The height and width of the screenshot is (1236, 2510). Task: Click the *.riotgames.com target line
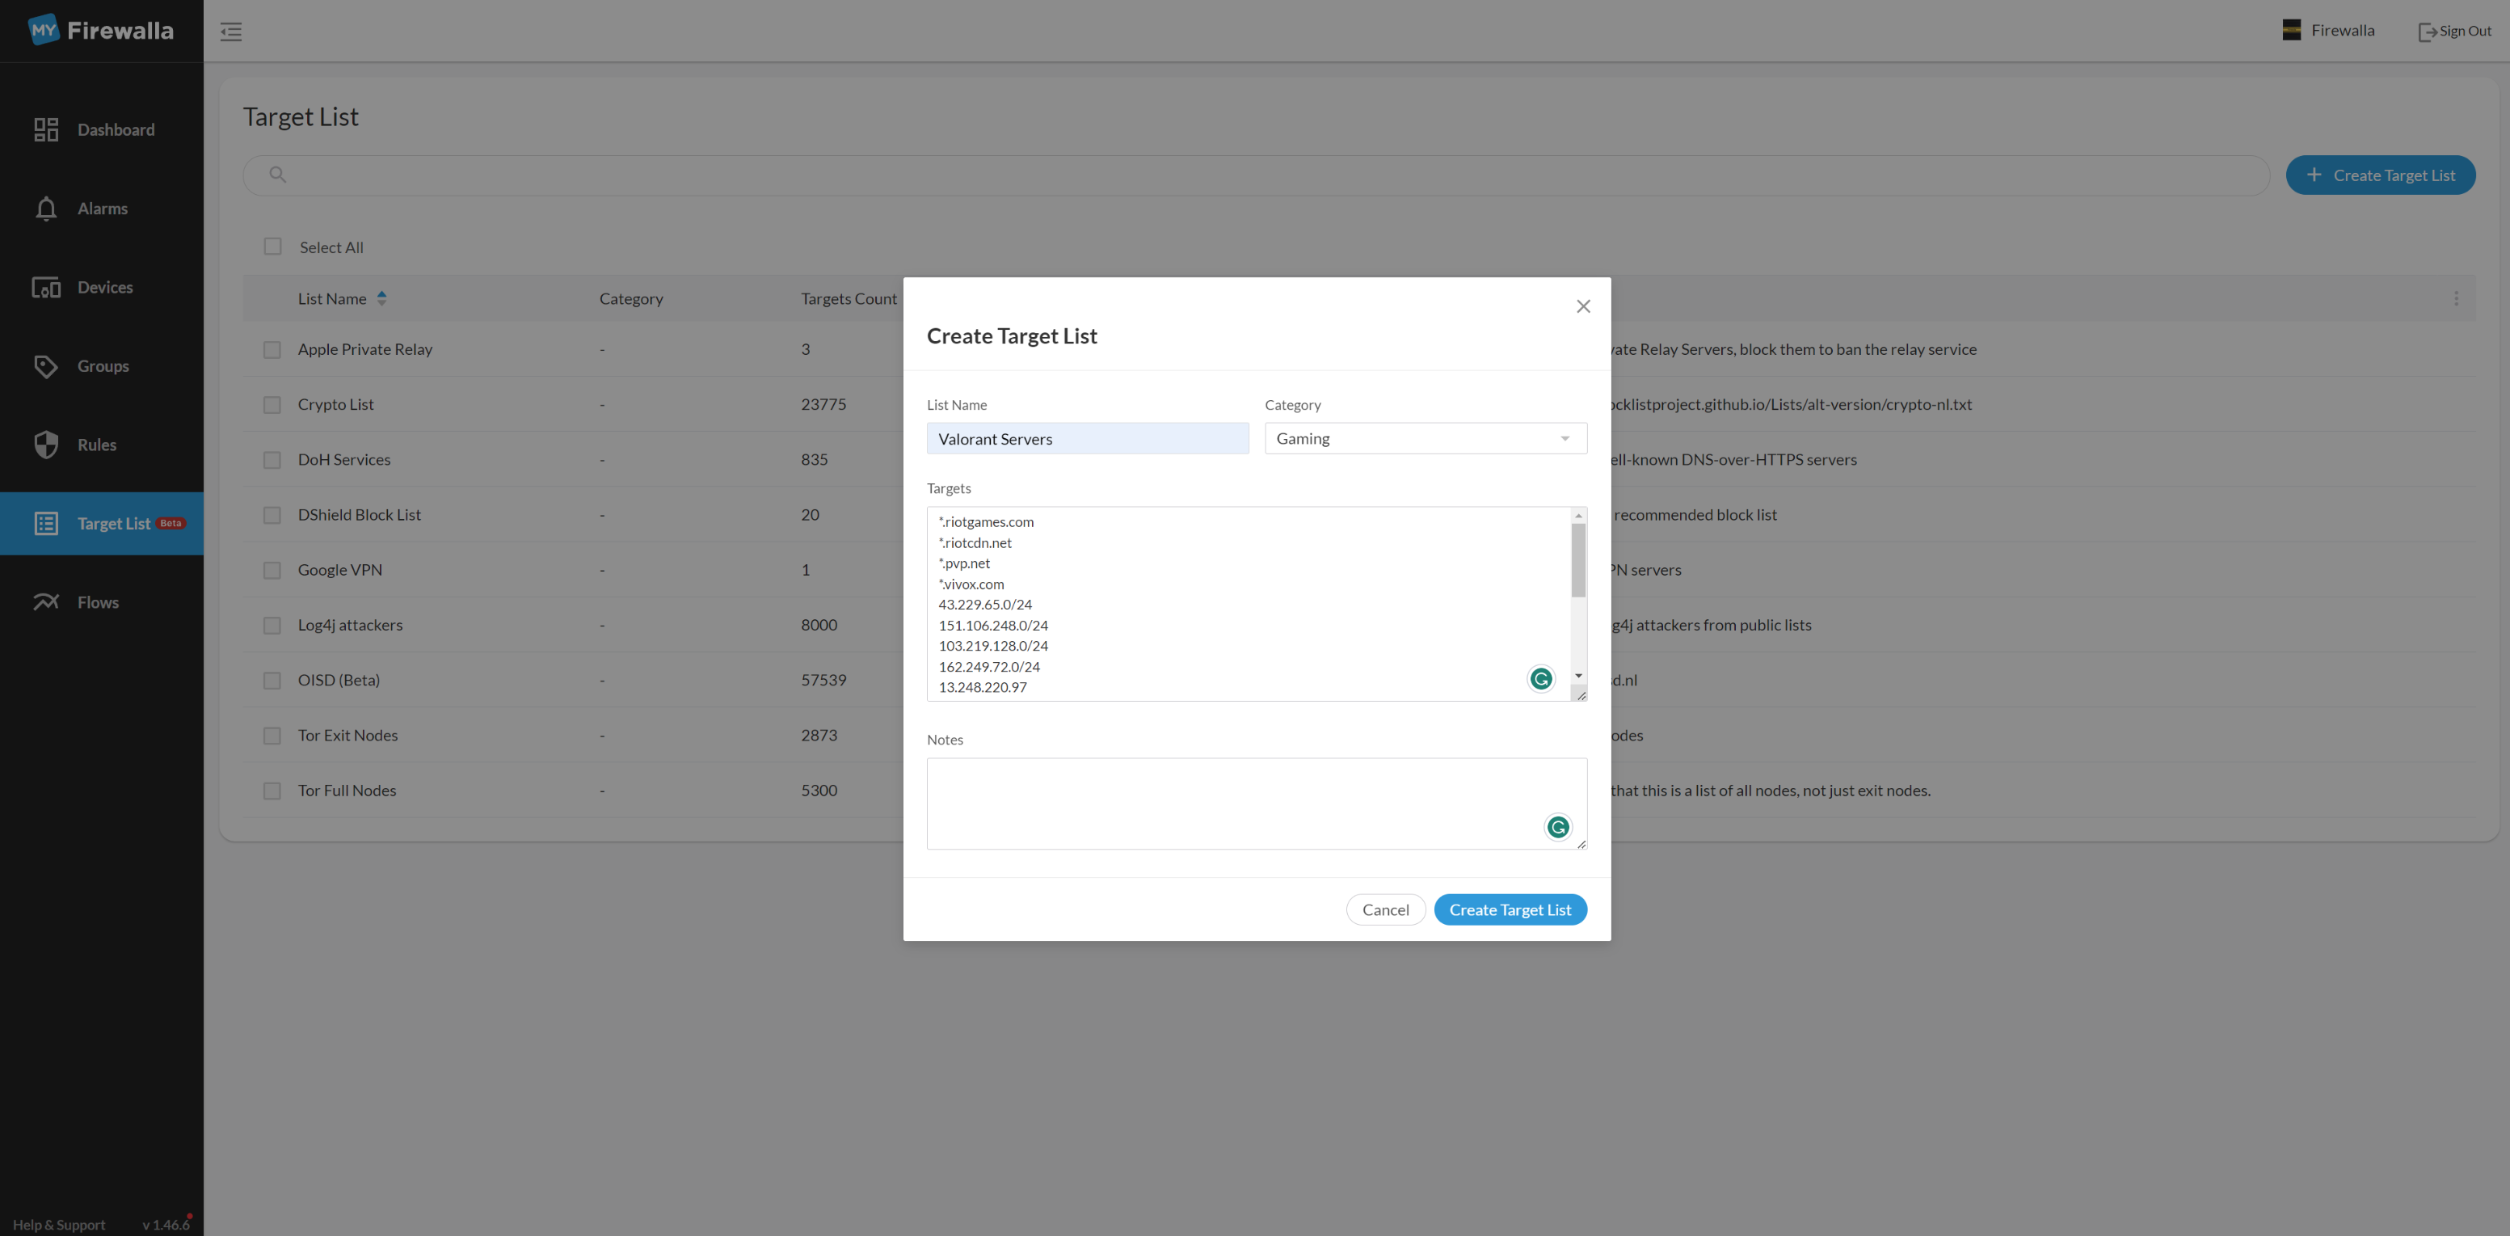click(x=986, y=521)
